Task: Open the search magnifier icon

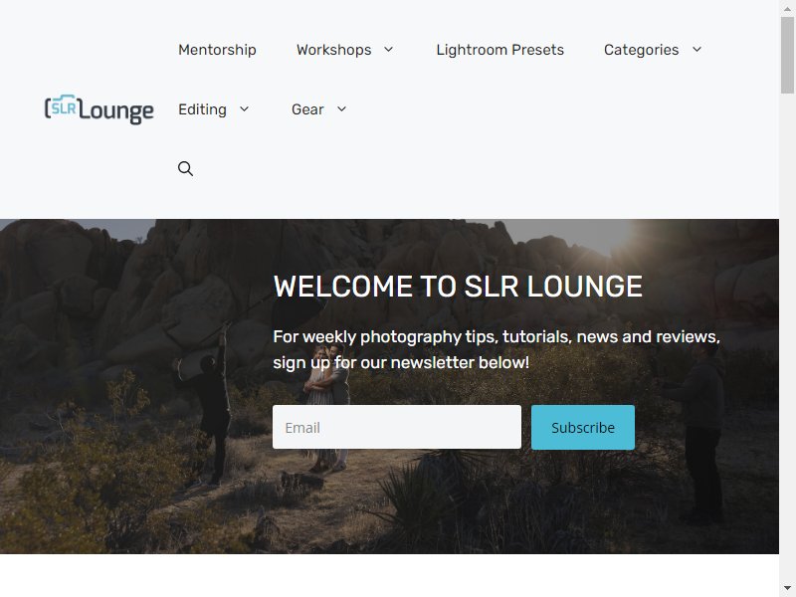Action: [185, 168]
